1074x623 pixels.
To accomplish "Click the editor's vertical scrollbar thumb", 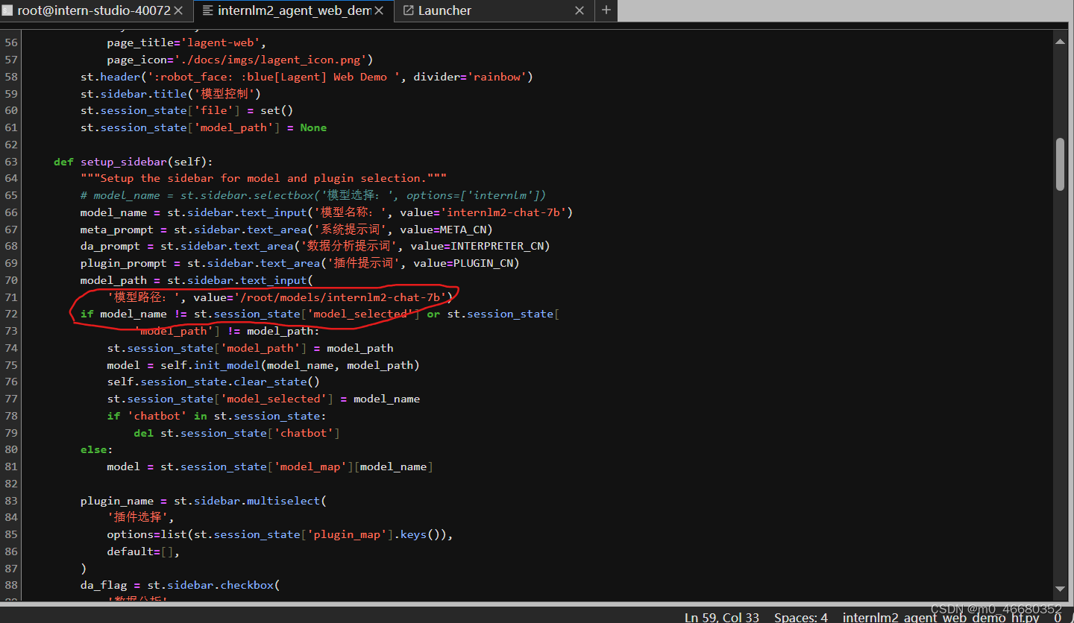I will 1060,164.
